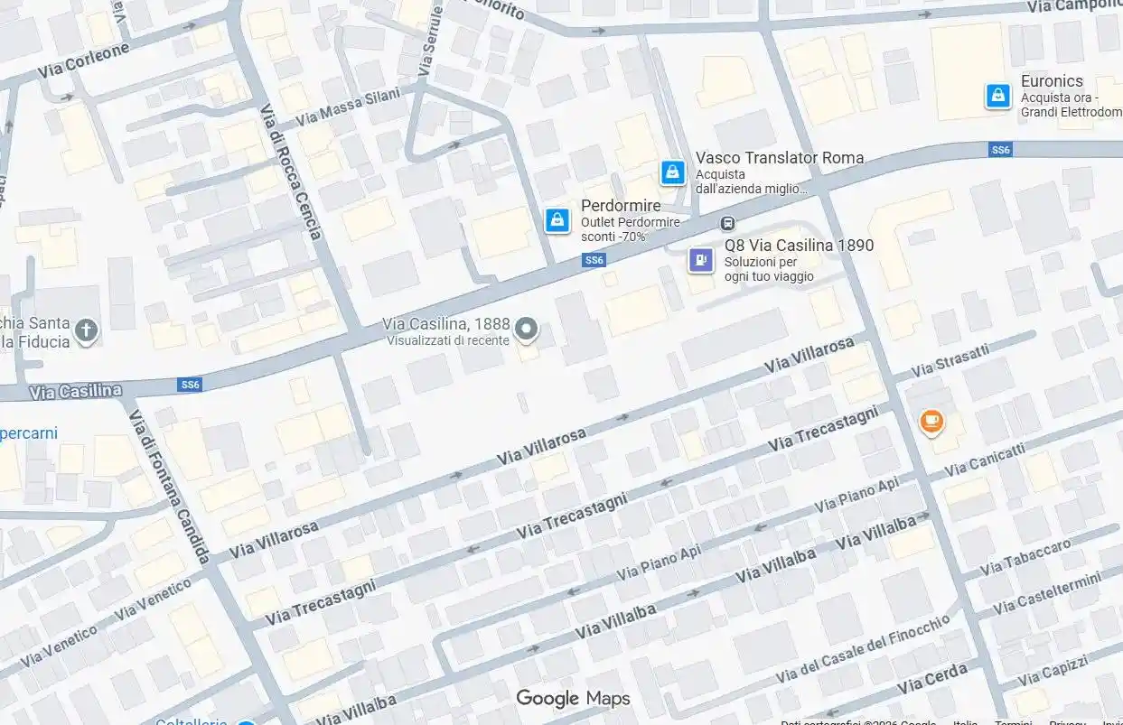Click the Via di Rocca Cencia street label
1123x725 pixels.
291,172
